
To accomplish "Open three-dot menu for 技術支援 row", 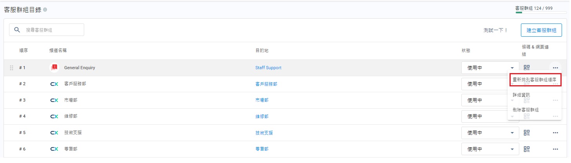I will 555,133.
